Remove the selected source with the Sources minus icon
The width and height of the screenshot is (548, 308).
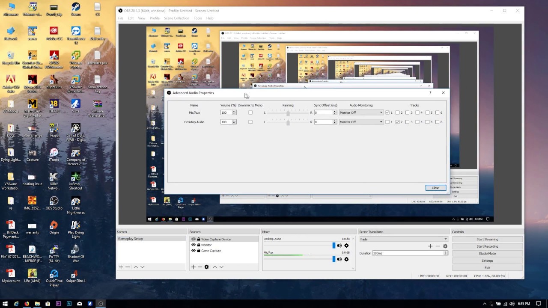pyautogui.click(x=200, y=267)
